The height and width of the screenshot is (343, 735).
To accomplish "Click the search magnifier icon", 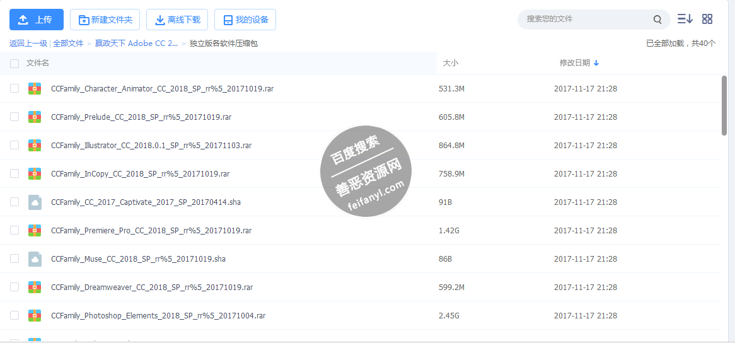I will click(657, 20).
